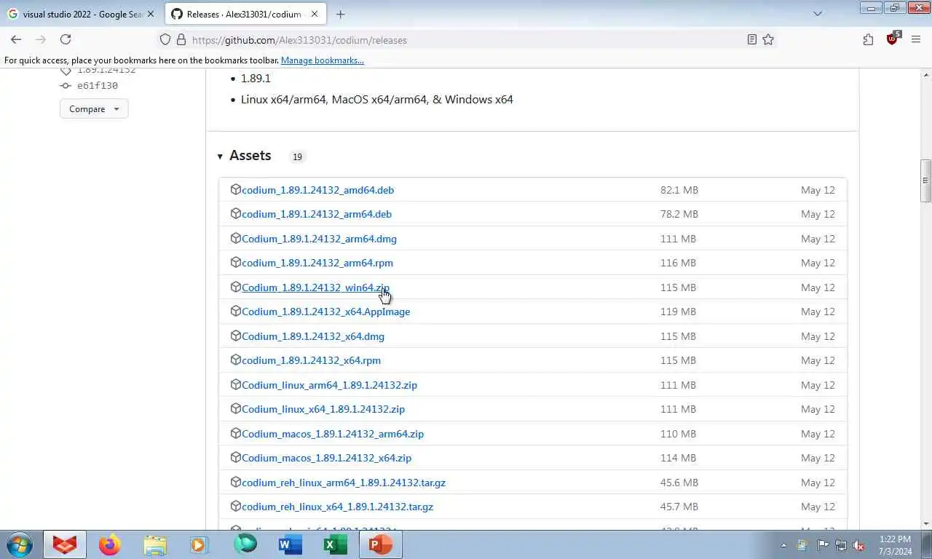Open a new tab with plus button
The height and width of the screenshot is (559, 932).
point(340,14)
